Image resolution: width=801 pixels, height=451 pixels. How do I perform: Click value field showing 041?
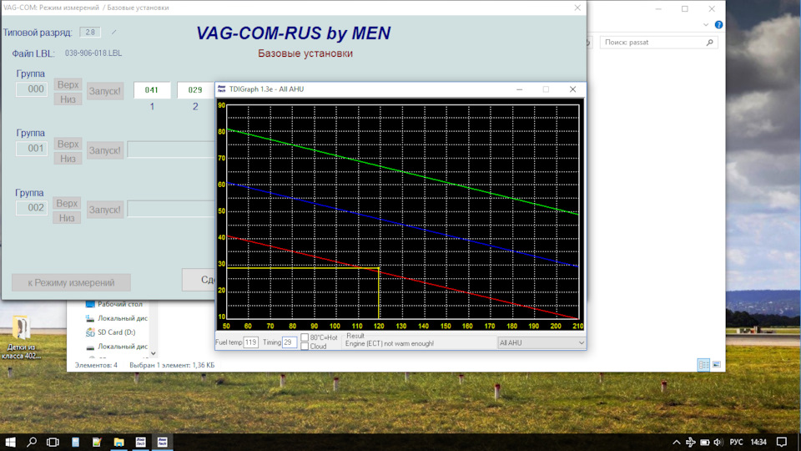(x=152, y=90)
